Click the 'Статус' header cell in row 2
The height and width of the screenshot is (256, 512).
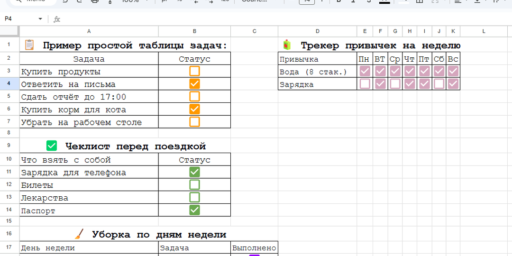tap(195, 59)
